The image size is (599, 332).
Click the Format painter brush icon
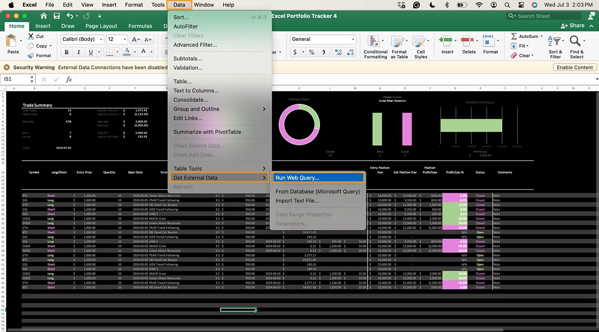pos(31,55)
